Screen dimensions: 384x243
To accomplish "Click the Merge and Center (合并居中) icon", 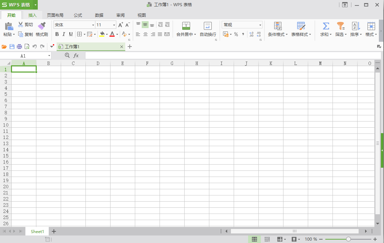I will [186, 26].
